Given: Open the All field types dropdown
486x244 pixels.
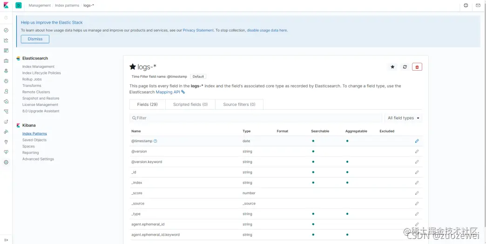Looking at the screenshot, I should coord(403,118).
